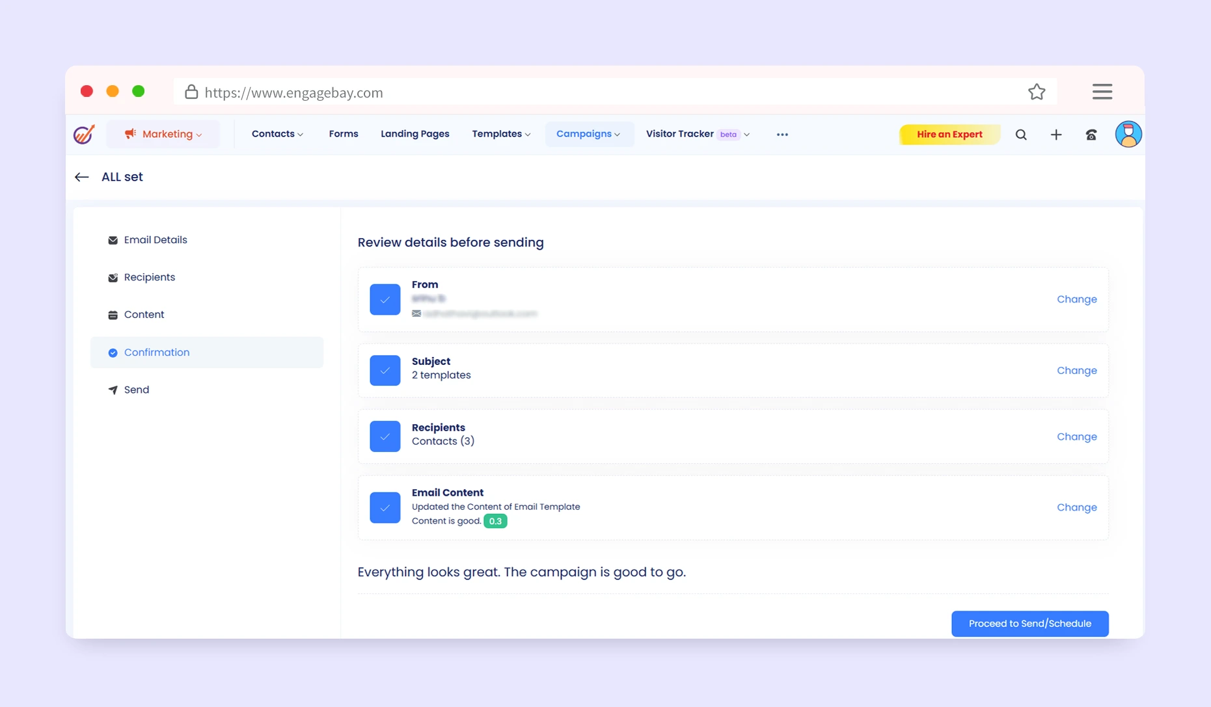Image resolution: width=1211 pixels, height=707 pixels.
Task: Expand the Contacts dropdown menu
Action: point(277,134)
